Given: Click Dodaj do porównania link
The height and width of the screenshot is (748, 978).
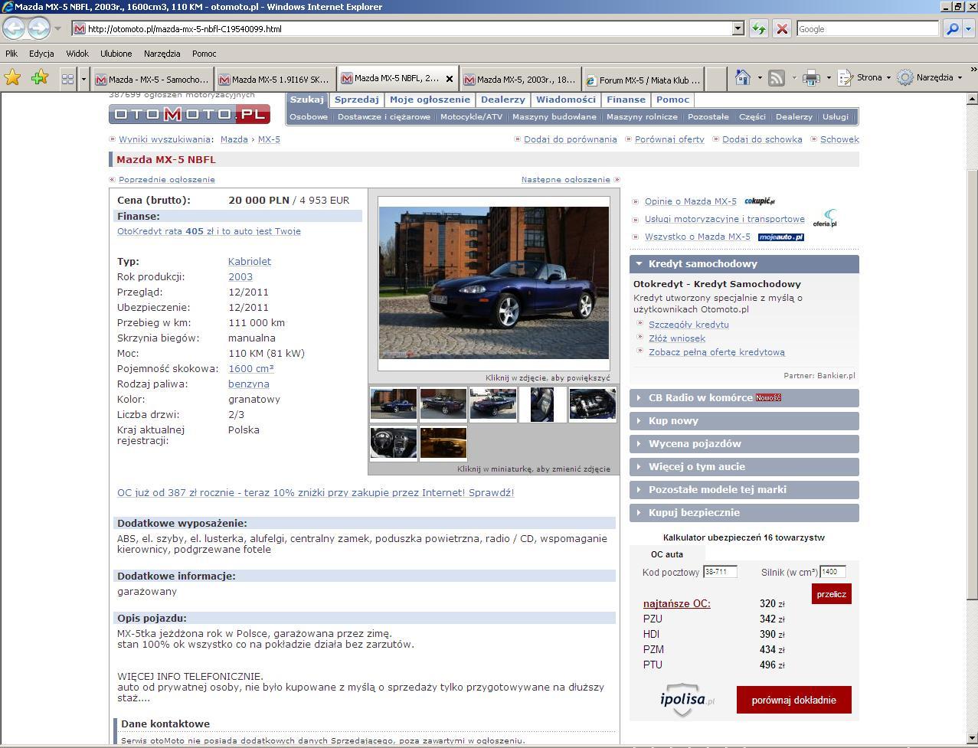Looking at the screenshot, I should (571, 139).
